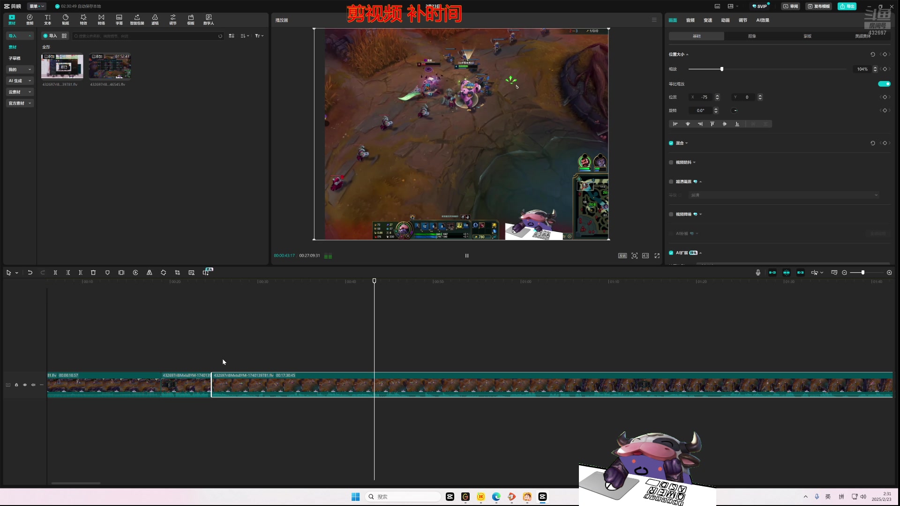Viewport: 900px width, 506px height.
Task: Switch to the 动画 animation tab
Action: [725, 20]
